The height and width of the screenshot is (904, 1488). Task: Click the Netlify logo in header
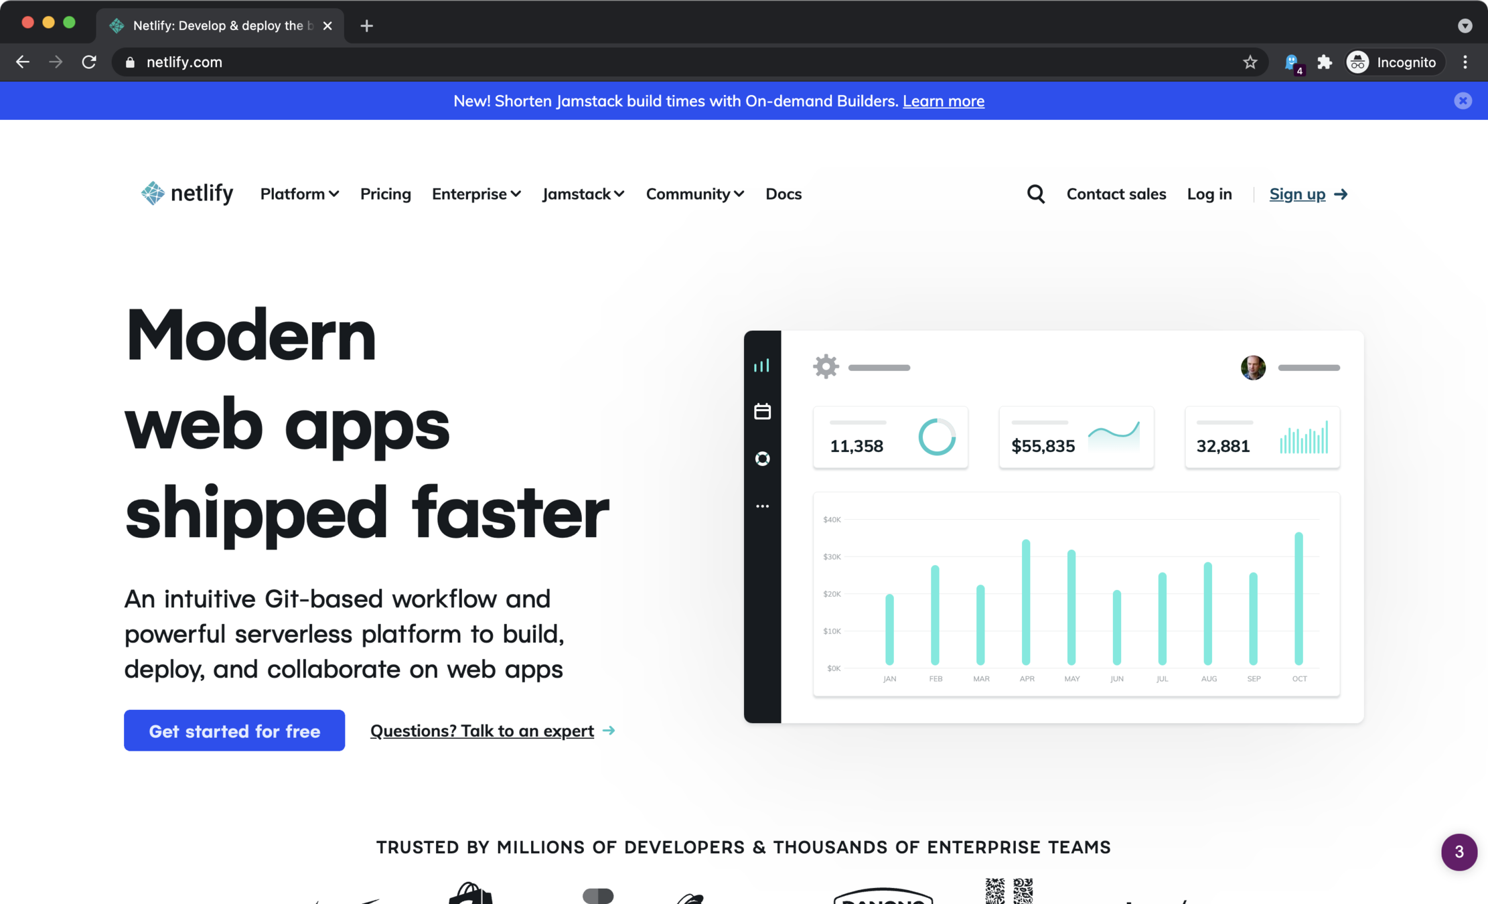(x=187, y=194)
